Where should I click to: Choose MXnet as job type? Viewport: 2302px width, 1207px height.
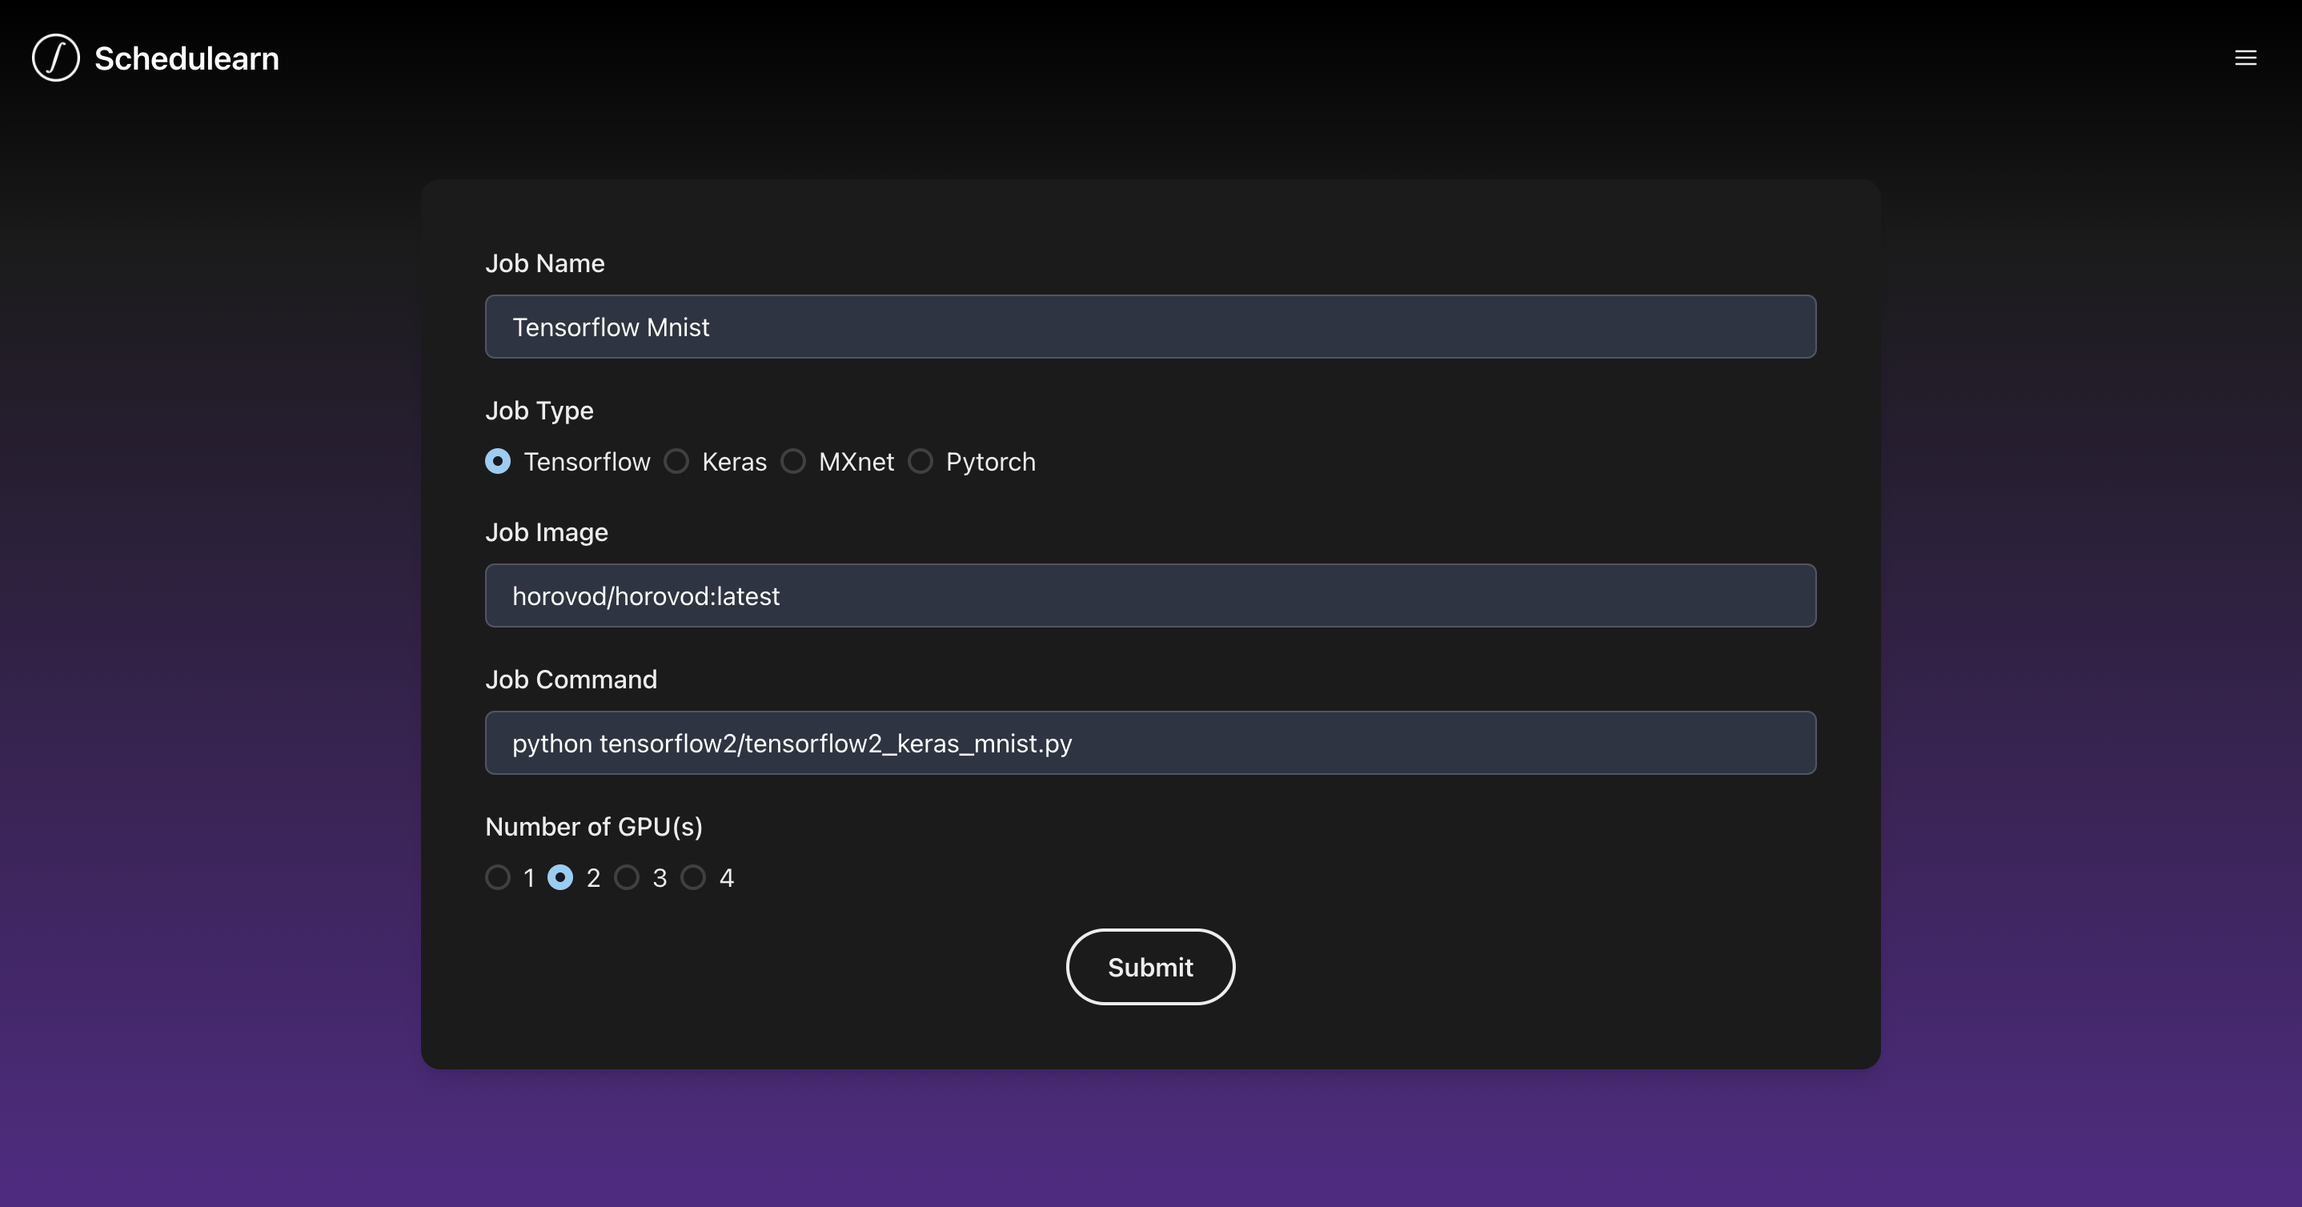coord(793,461)
